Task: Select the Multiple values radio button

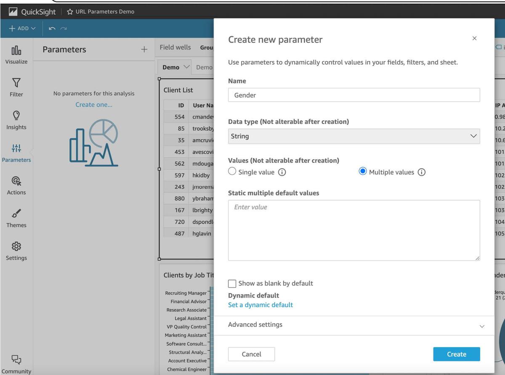Action: tap(363, 172)
